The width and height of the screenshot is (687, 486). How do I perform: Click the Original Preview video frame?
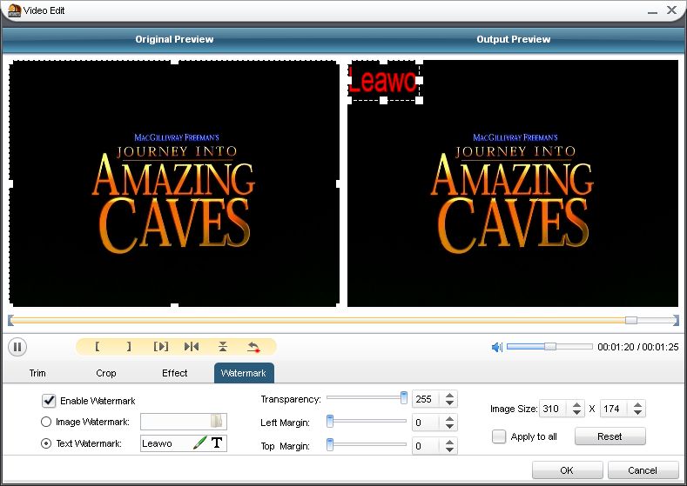click(x=174, y=183)
